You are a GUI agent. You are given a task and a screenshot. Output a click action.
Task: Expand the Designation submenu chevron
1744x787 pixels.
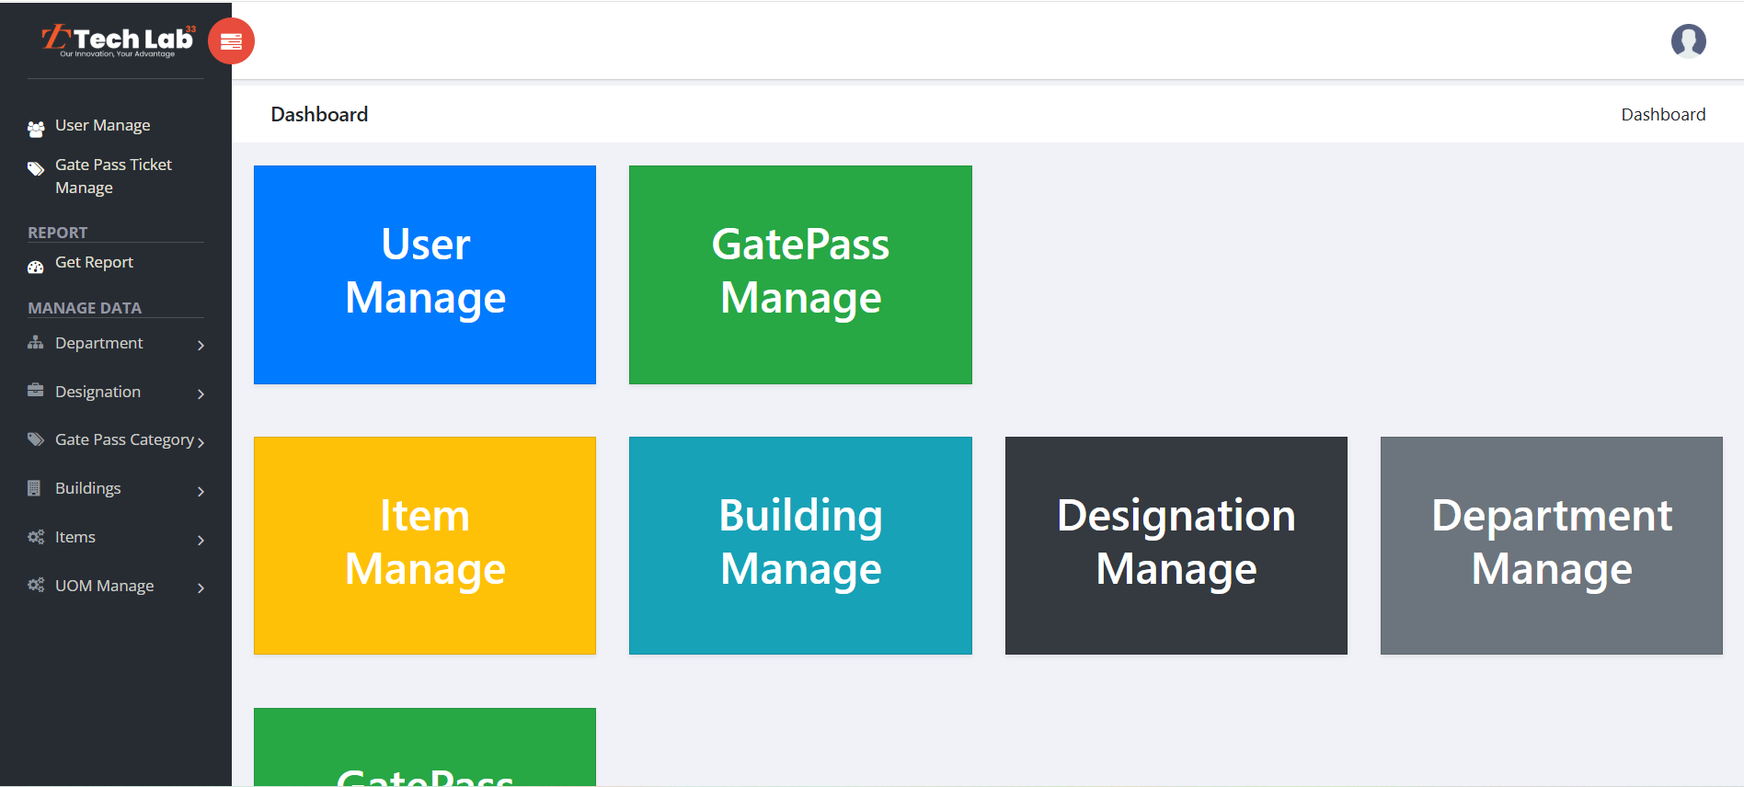[201, 394]
